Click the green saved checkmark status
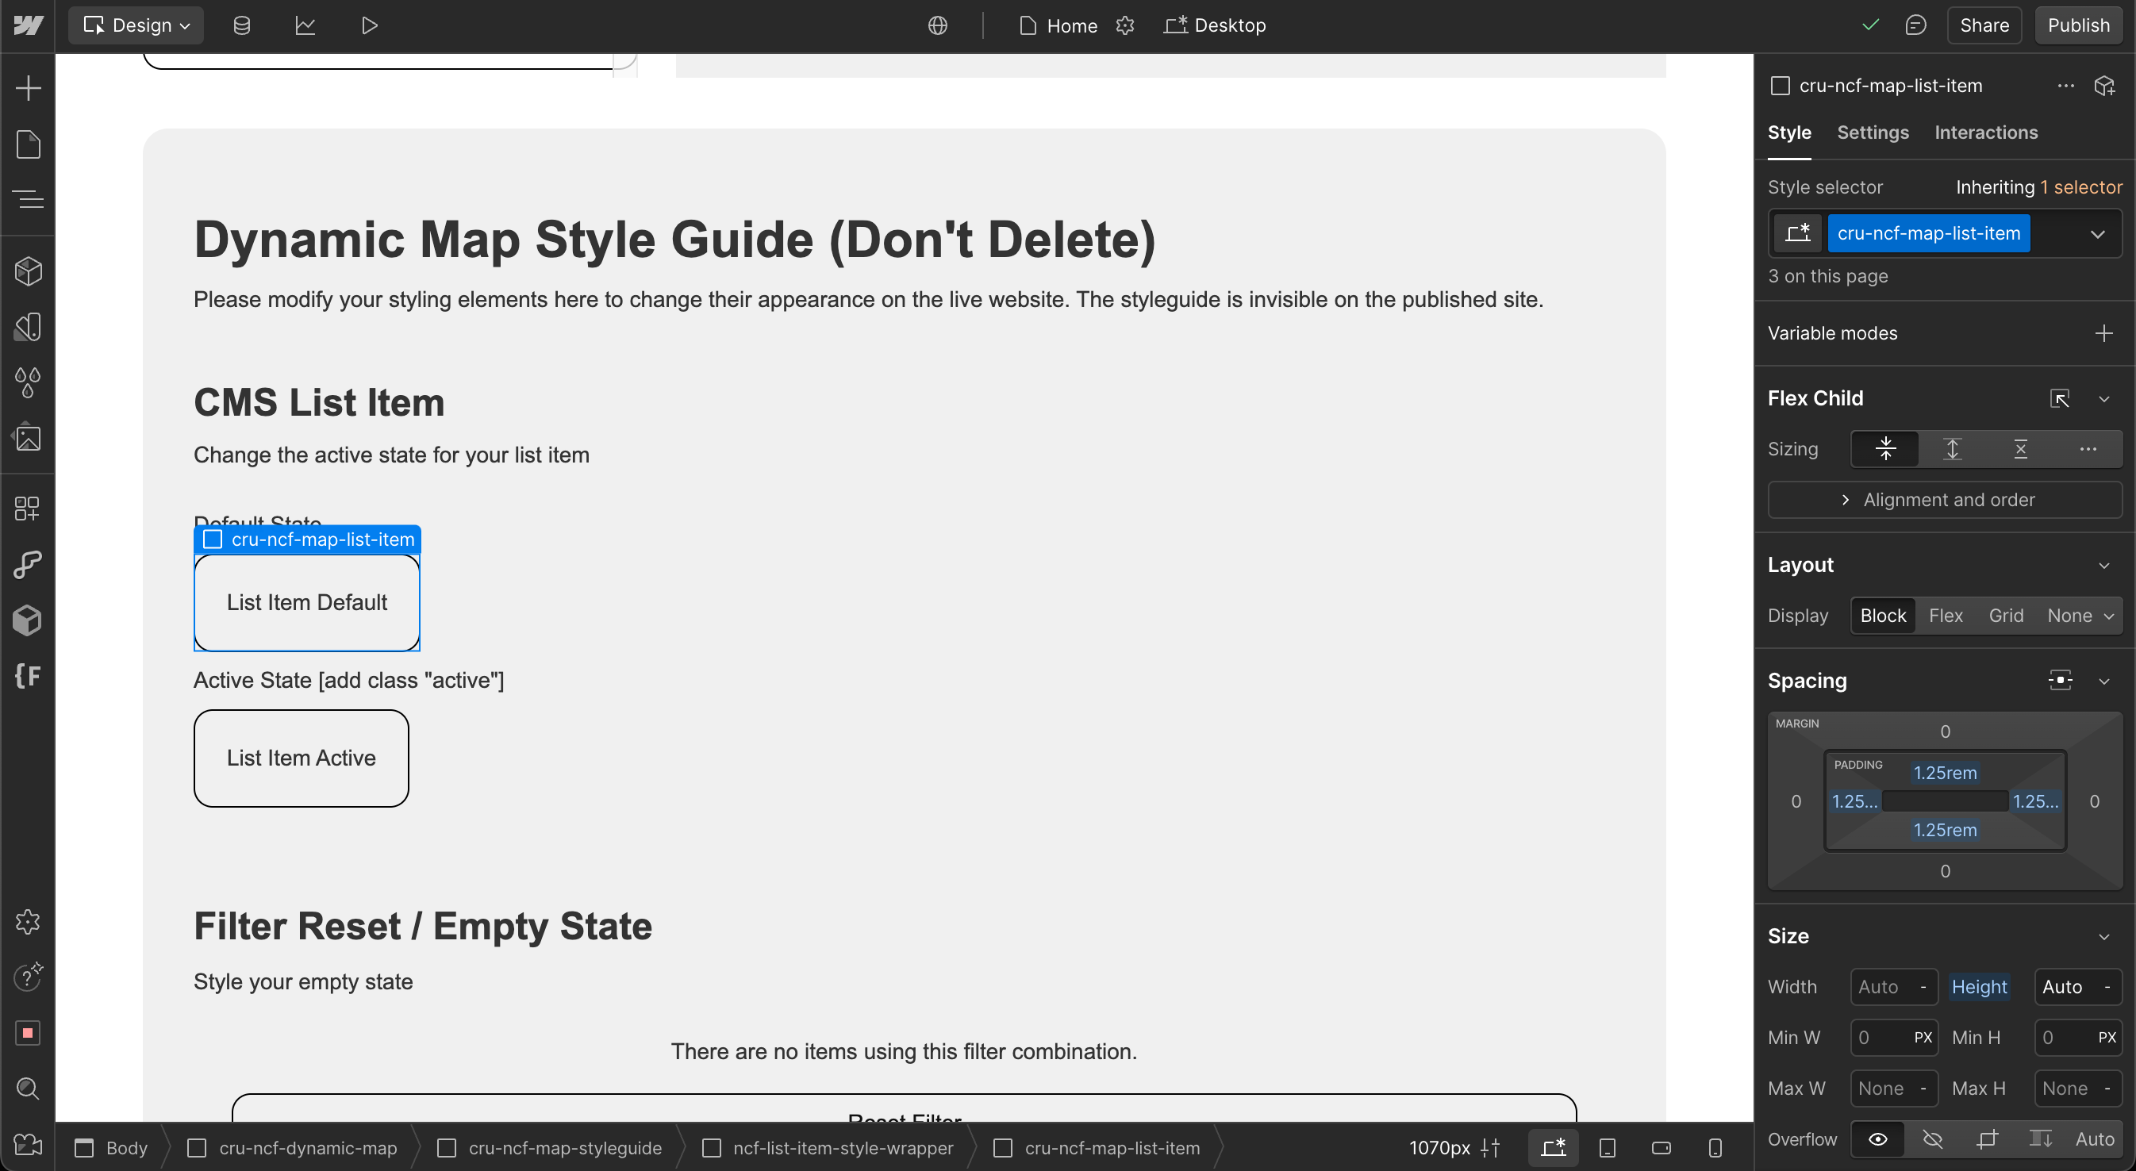2136x1171 pixels. pos(1871,25)
